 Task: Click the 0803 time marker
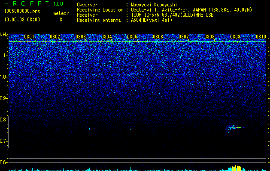81,37
